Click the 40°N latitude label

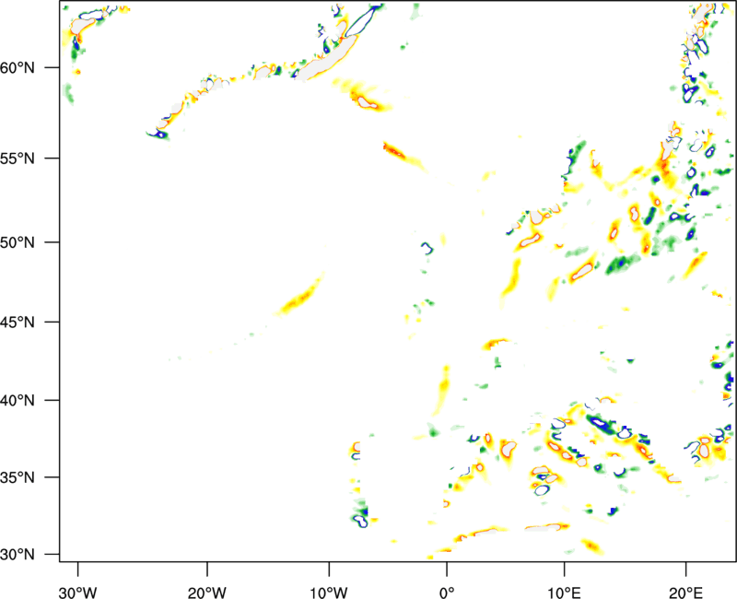(x=18, y=401)
